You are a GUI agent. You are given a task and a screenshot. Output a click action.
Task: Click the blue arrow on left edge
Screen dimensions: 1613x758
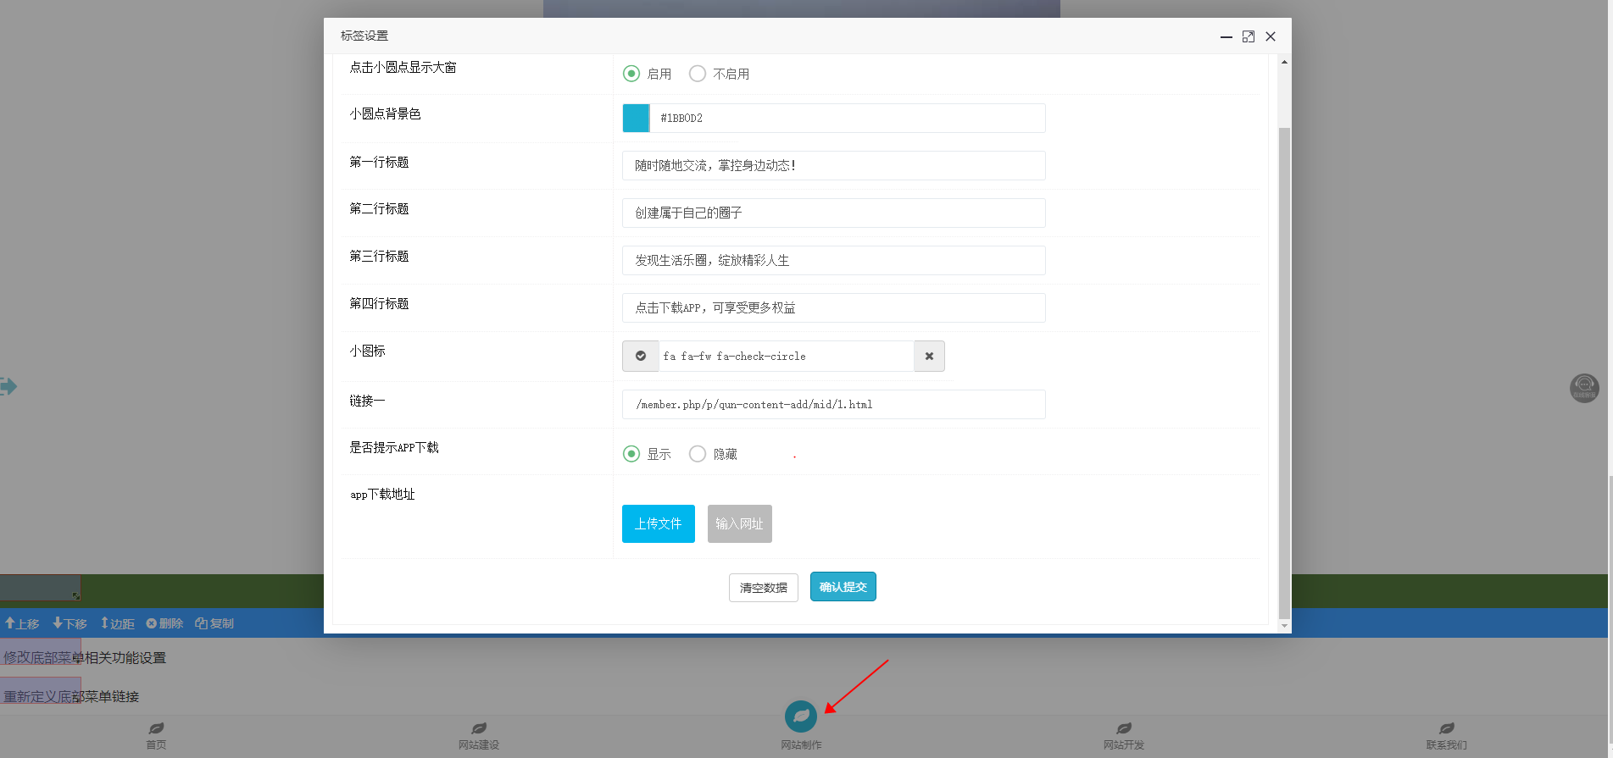[x=8, y=387]
